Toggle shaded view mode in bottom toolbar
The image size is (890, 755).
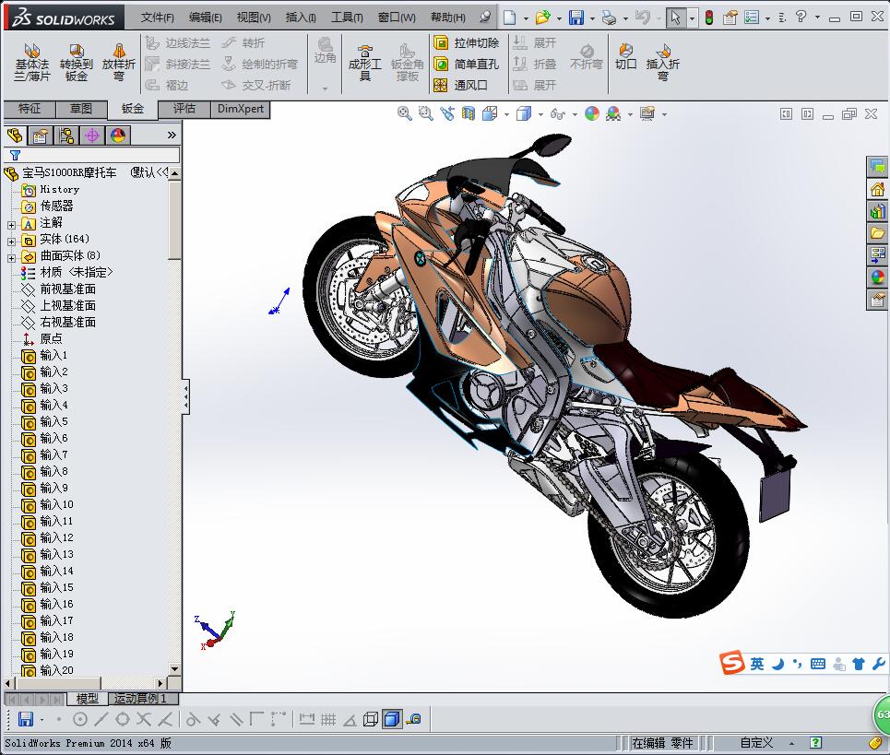tap(391, 719)
